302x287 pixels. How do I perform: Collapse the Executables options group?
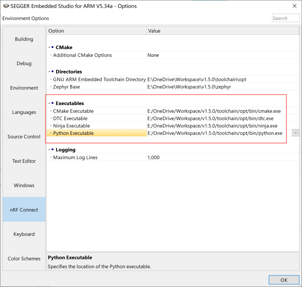pyautogui.click(x=49, y=104)
